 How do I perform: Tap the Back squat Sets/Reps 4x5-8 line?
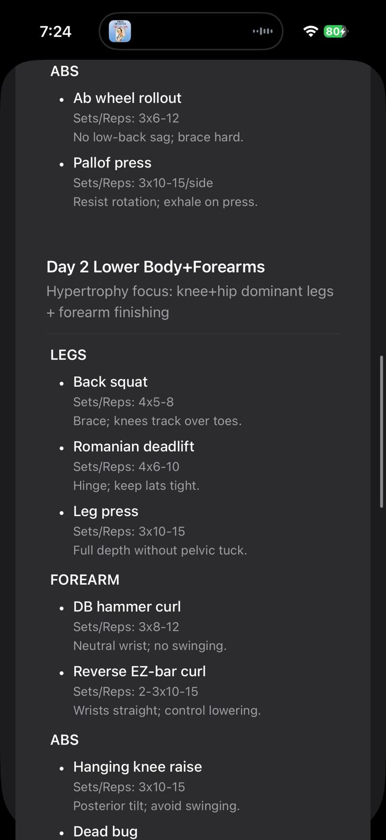(x=124, y=402)
